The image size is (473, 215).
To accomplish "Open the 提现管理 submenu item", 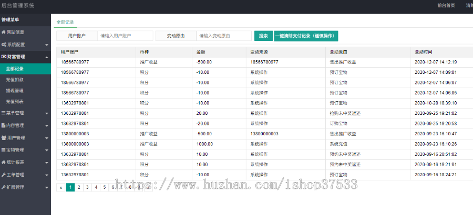I will 25,91.
